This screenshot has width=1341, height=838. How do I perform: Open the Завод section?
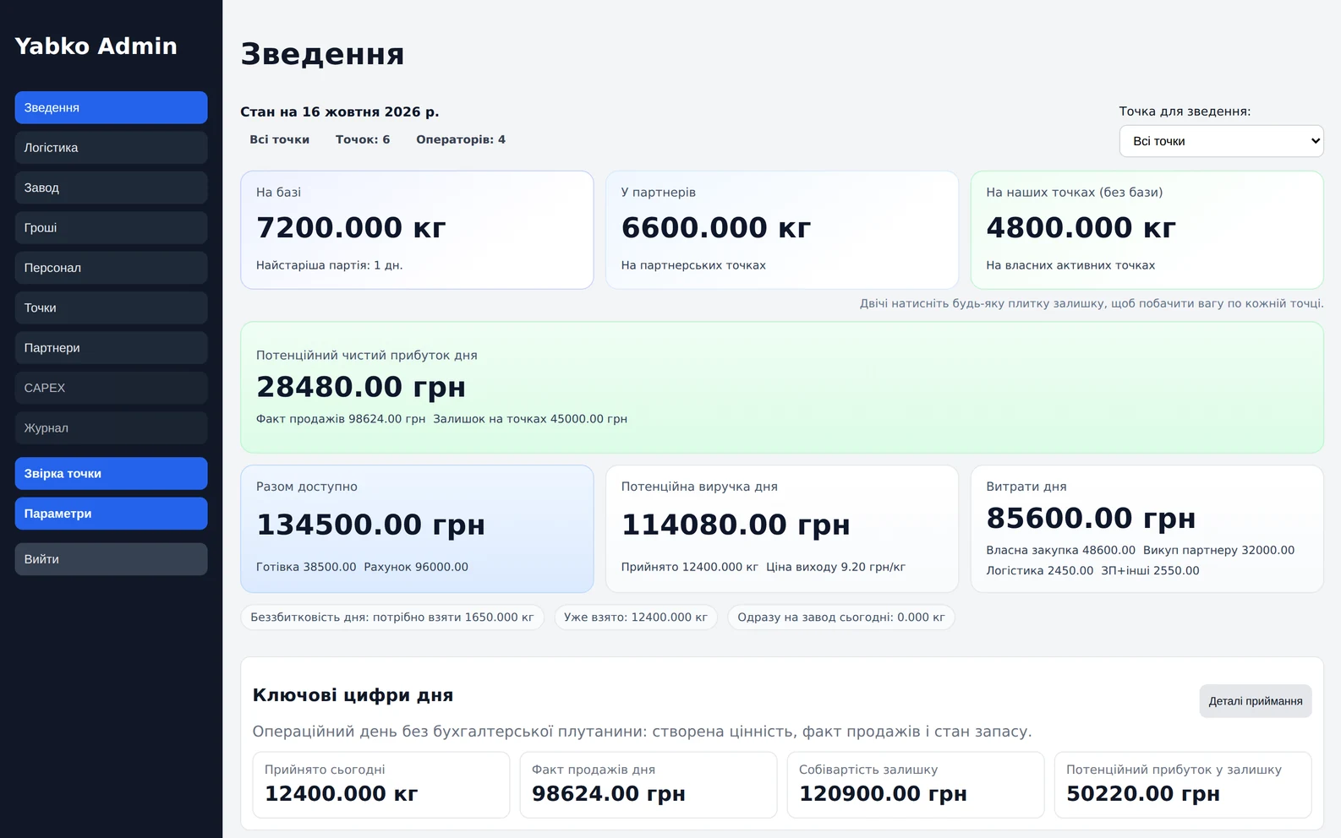(111, 188)
